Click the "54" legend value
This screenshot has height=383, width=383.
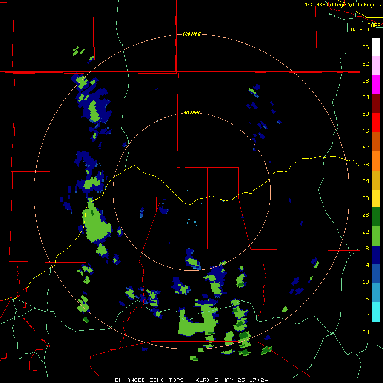coord(366,97)
